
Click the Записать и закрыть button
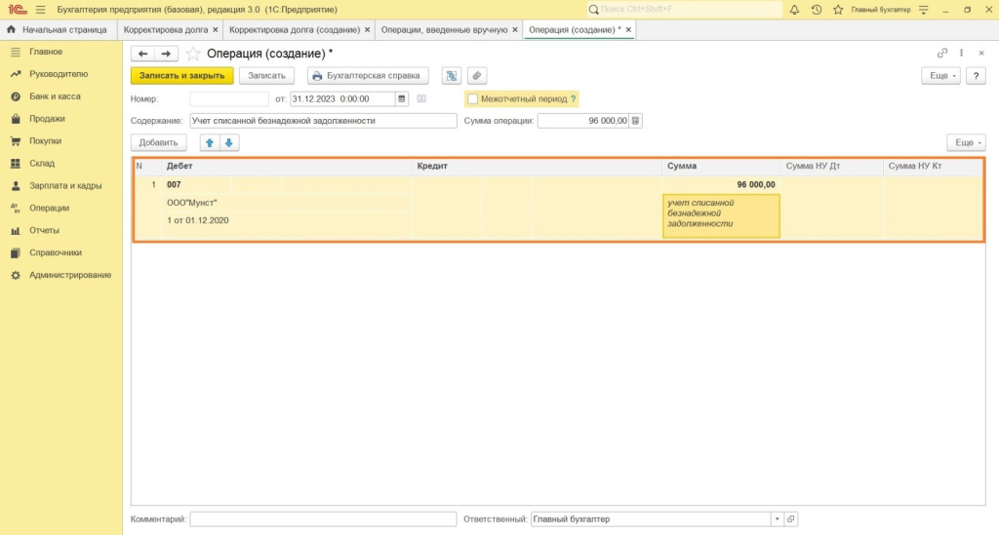[x=182, y=75]
